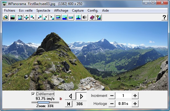Move window to top-right corner icon
Screen dimensions: 170x111
[39, 17]
